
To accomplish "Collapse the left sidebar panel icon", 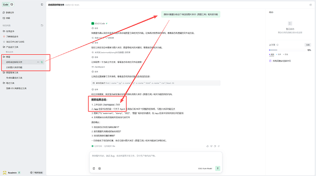I will [42, 5].
